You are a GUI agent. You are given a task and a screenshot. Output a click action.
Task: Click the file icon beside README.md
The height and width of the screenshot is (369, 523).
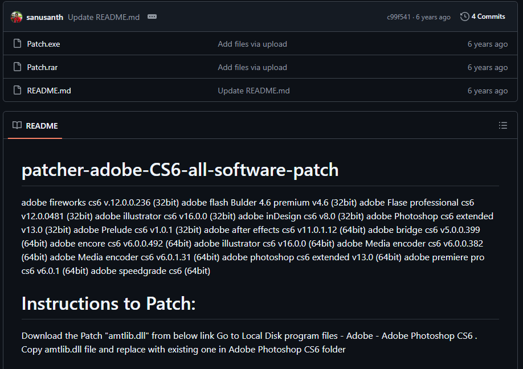point(17,90)
